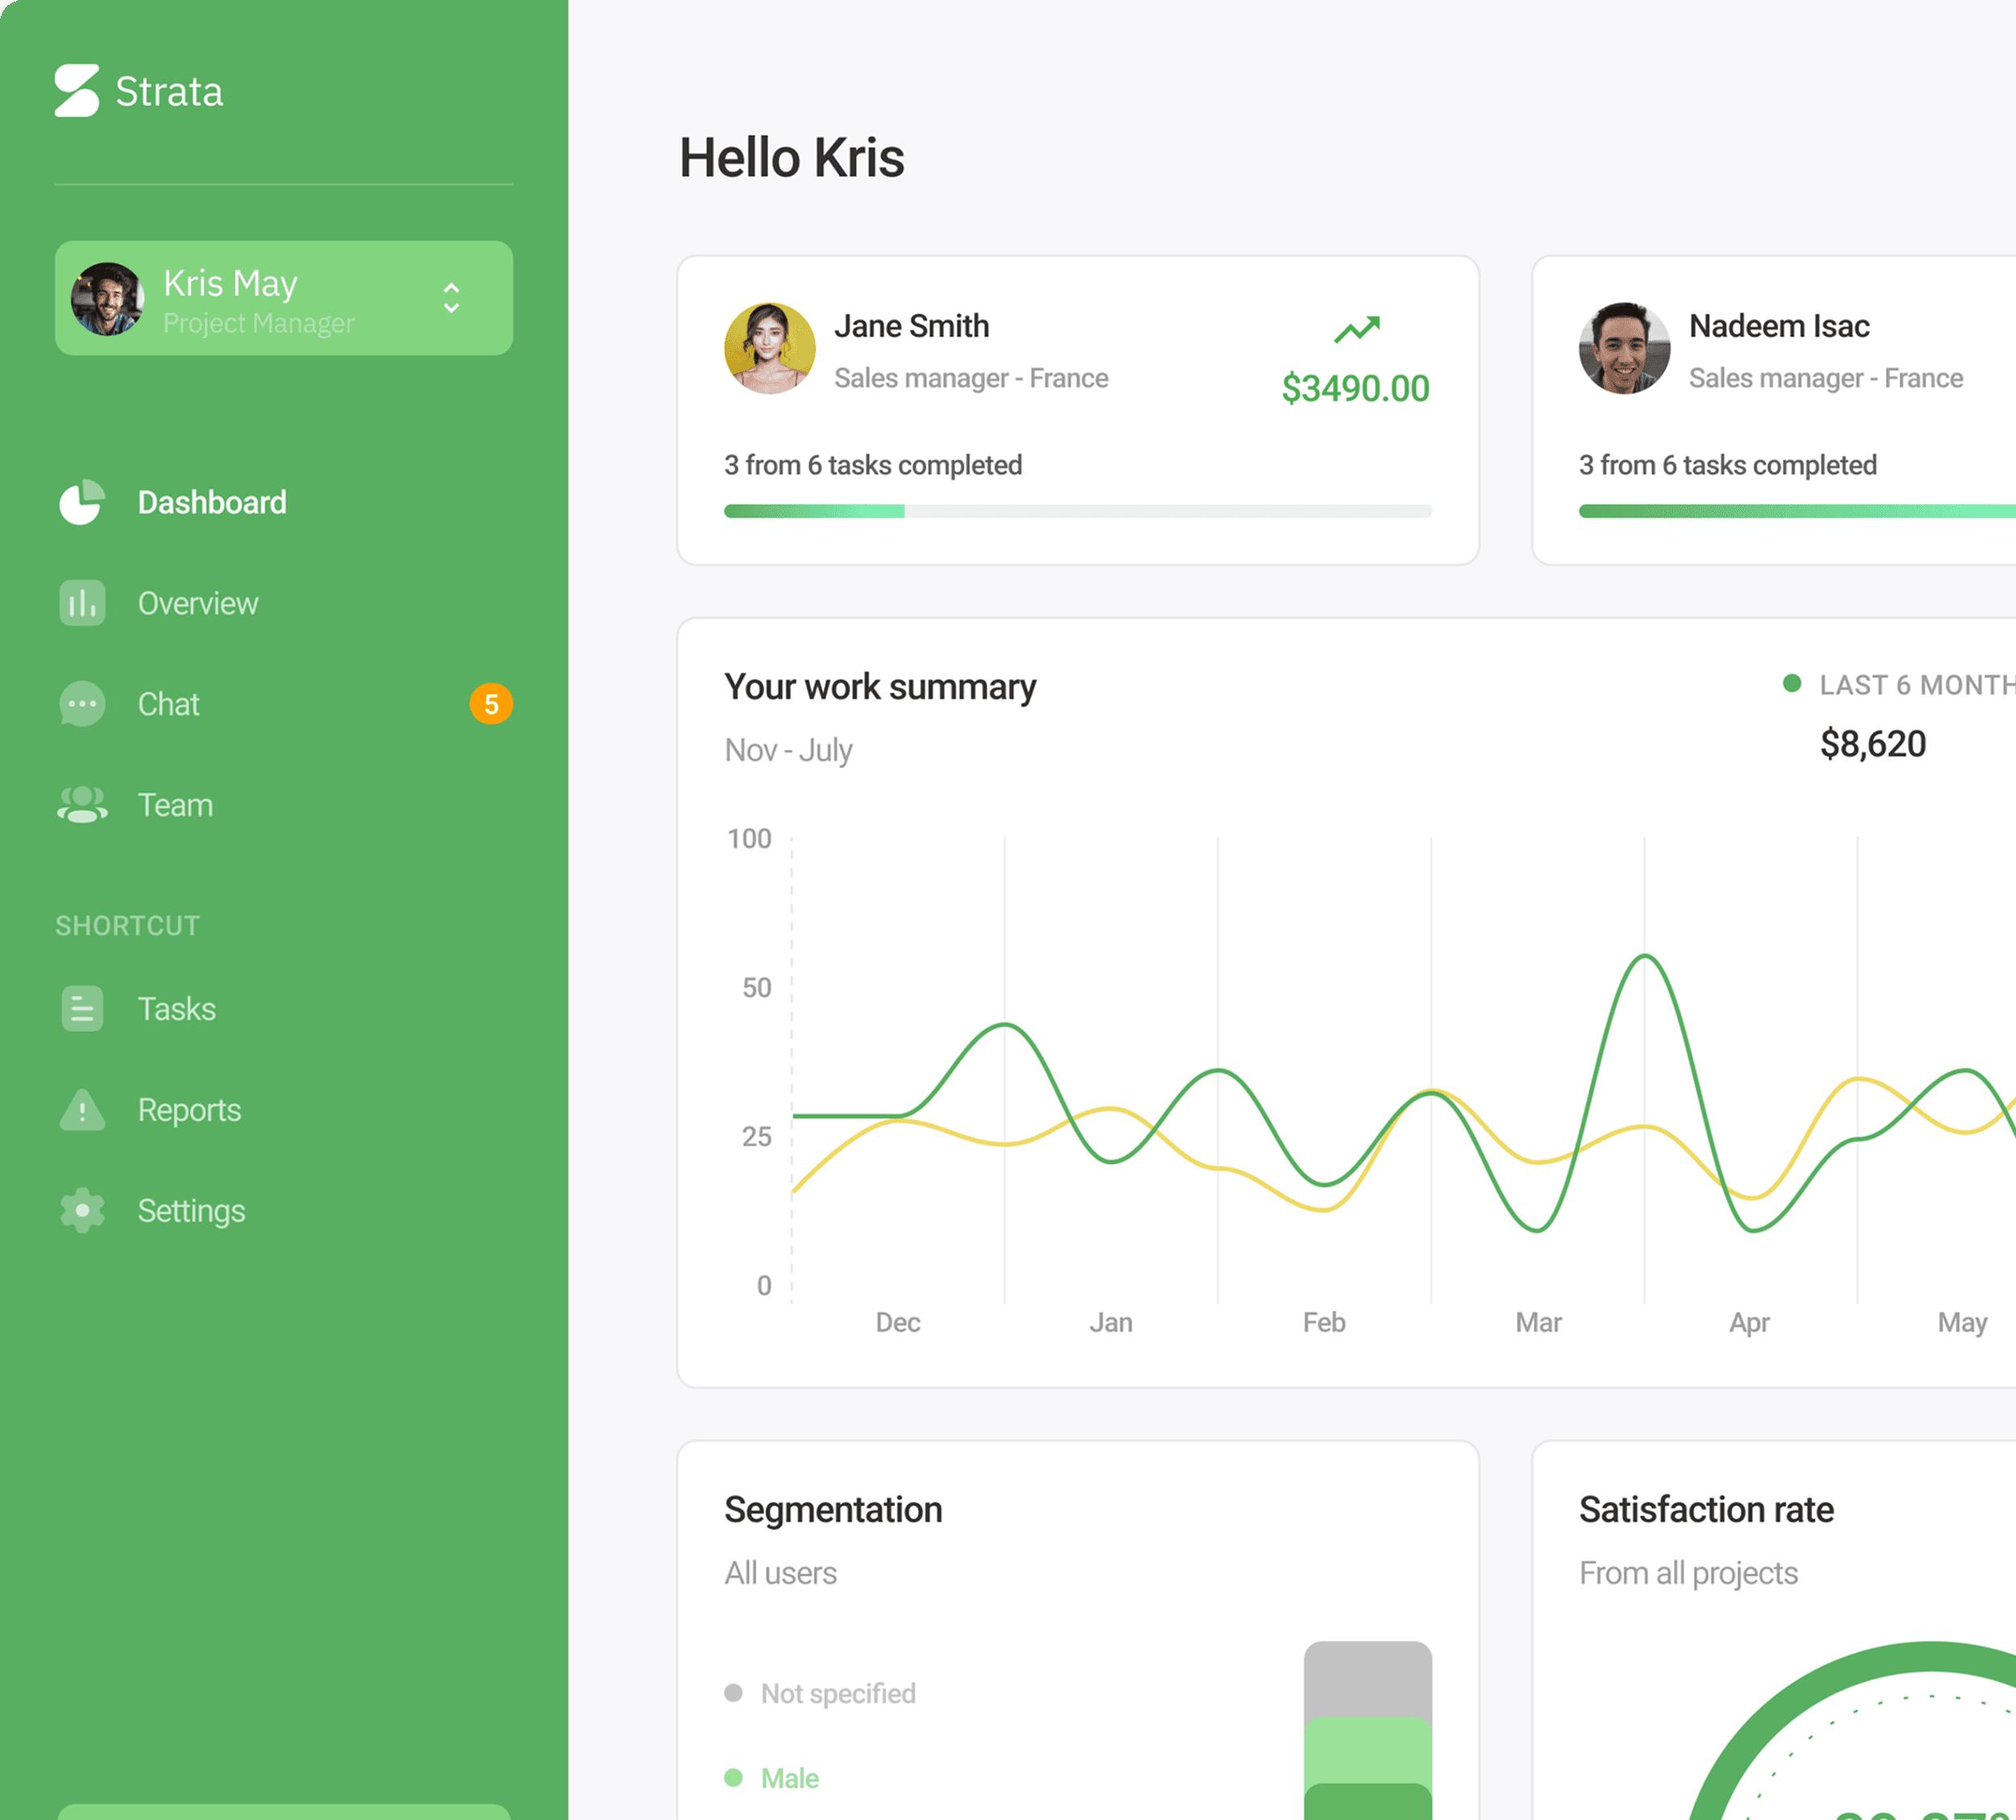This screenshot has height=1820, width=2016.
Task: Click Jane Smith's tasks progress bar
Action: point(1077,511)
